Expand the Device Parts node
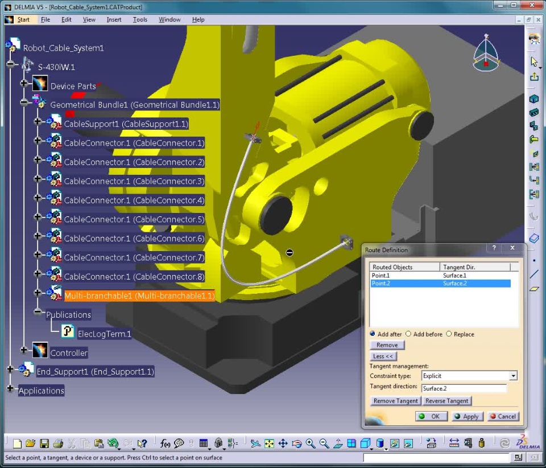The width and height of the screenshot is (546, 468). [24, 83]
